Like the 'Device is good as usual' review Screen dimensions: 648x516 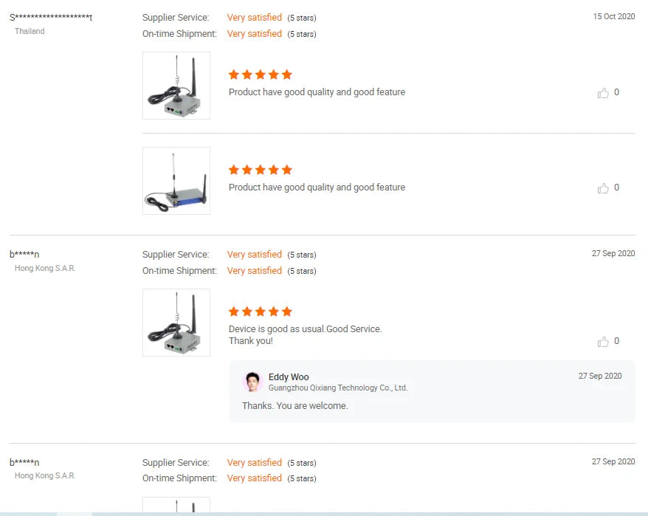pos(603,342)
